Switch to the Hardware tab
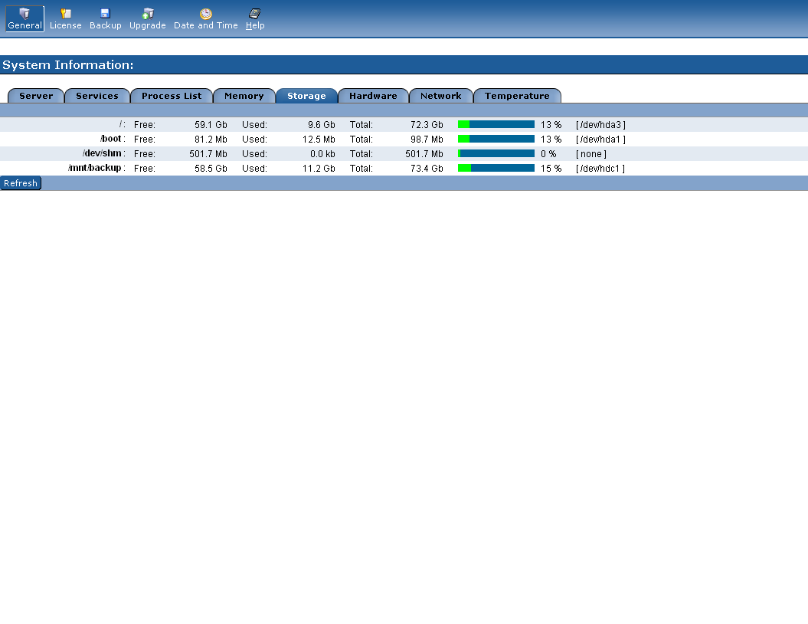808x624 pixels. (x=373, y=96)
